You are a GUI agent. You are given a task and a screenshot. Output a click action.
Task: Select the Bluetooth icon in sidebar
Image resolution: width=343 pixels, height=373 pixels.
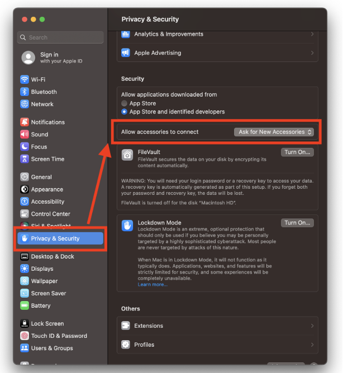tap(25, 92)
